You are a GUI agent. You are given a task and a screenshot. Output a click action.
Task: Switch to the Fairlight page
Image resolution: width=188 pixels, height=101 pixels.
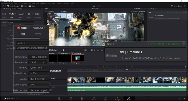coord(118,99)
